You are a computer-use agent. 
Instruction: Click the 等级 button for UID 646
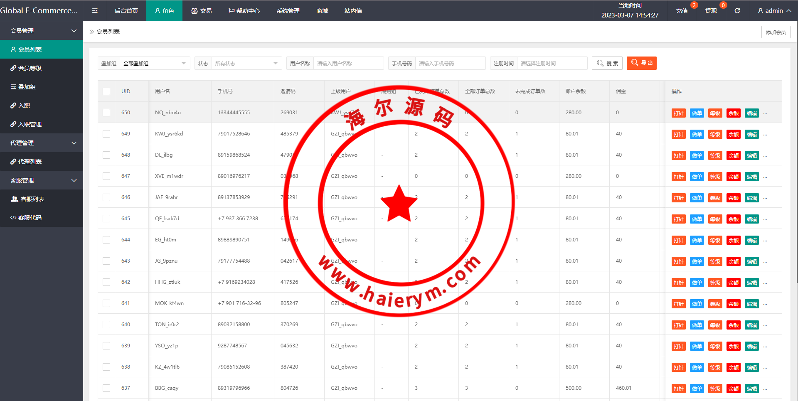pos(715,198)
